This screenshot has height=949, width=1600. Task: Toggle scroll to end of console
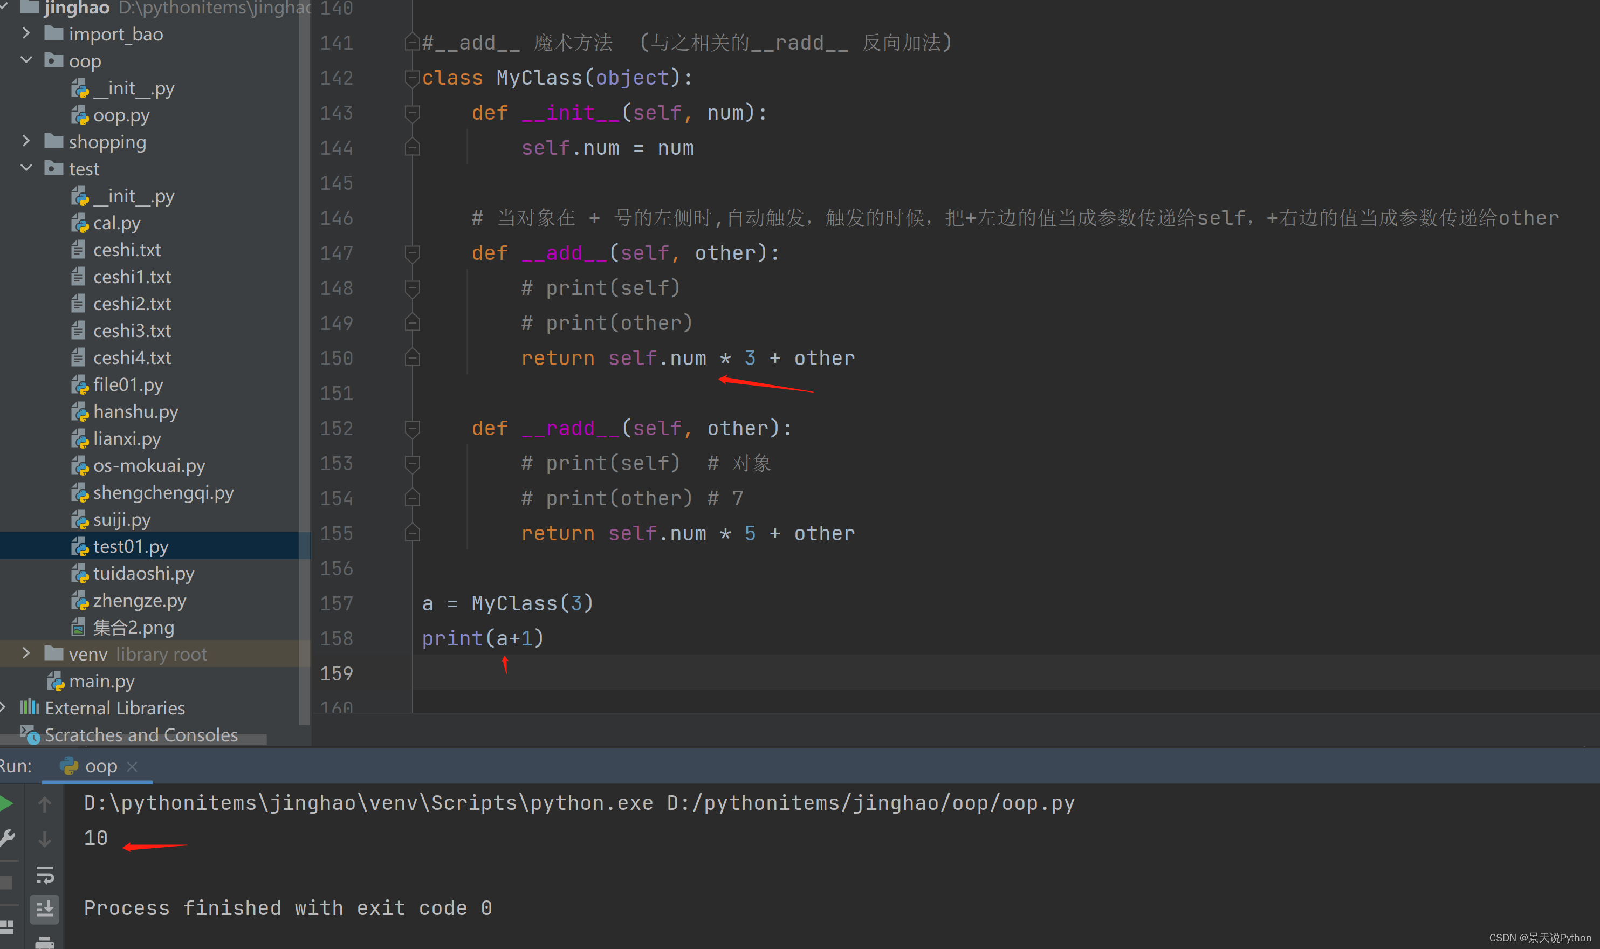[x=45, y=909]
